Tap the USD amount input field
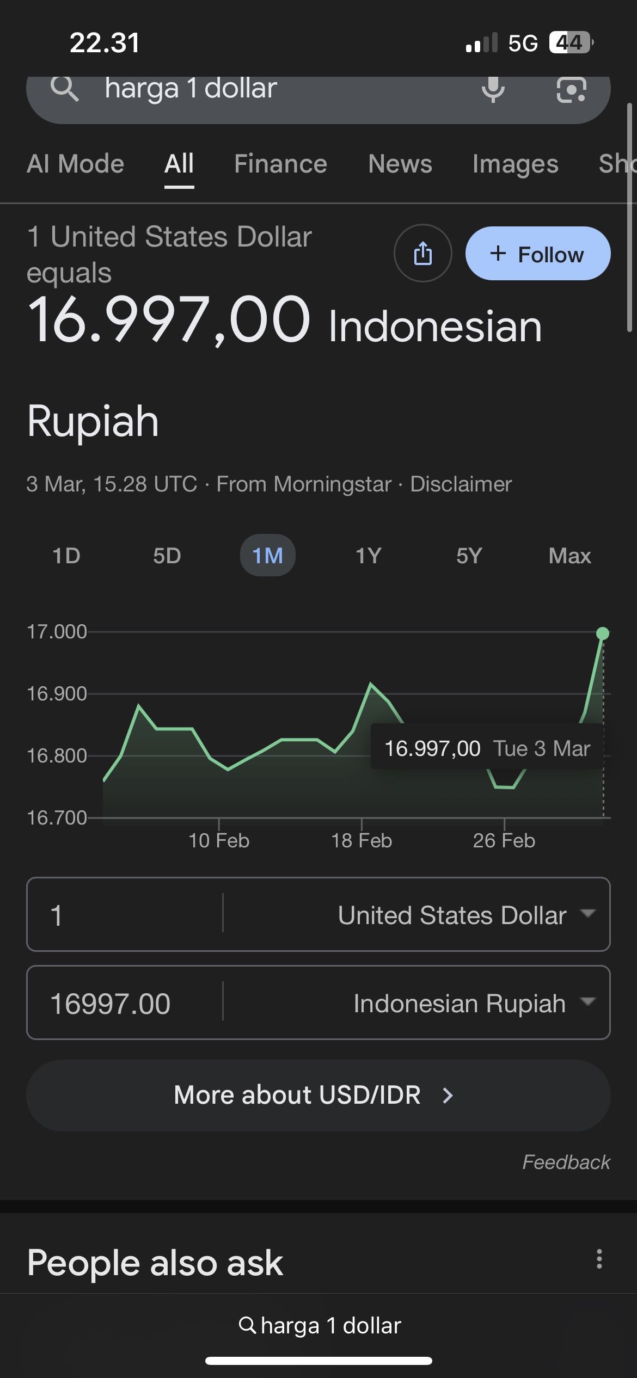This screenshot has width=637, height=1378. [x=125, y=915]
